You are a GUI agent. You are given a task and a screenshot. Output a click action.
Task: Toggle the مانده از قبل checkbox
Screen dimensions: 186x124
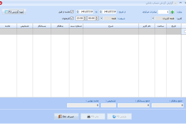pyautogui.click(x=72, y=12)
